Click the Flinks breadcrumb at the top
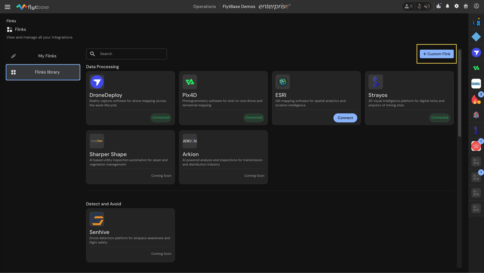The width and height of the screenshot is (484, 273). (x=11, y=21)
